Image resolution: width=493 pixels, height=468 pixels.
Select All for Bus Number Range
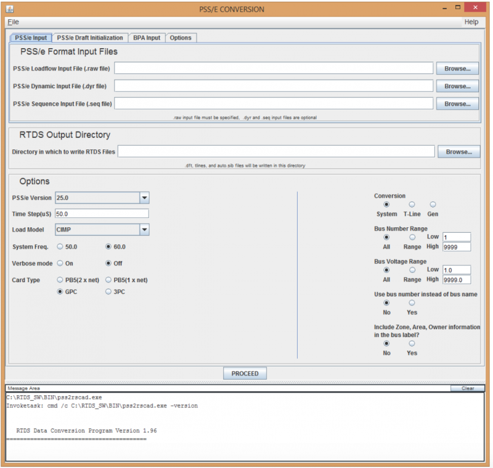point(386,238)
